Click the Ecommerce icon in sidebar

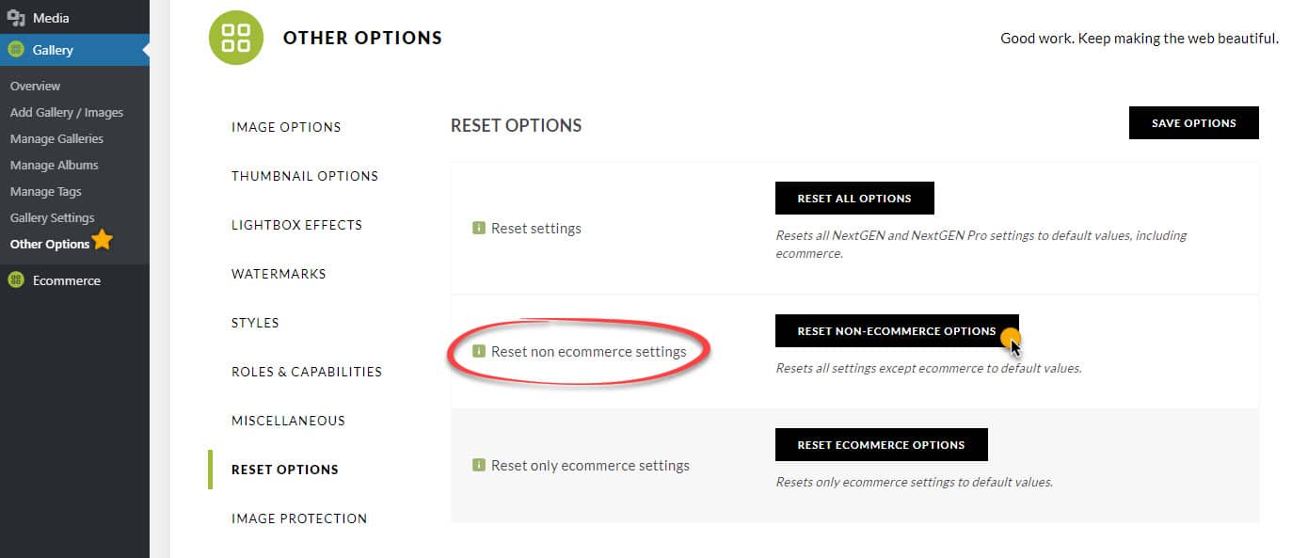[16, 280]
